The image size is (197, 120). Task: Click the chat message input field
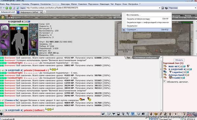[x=52, y=114]
